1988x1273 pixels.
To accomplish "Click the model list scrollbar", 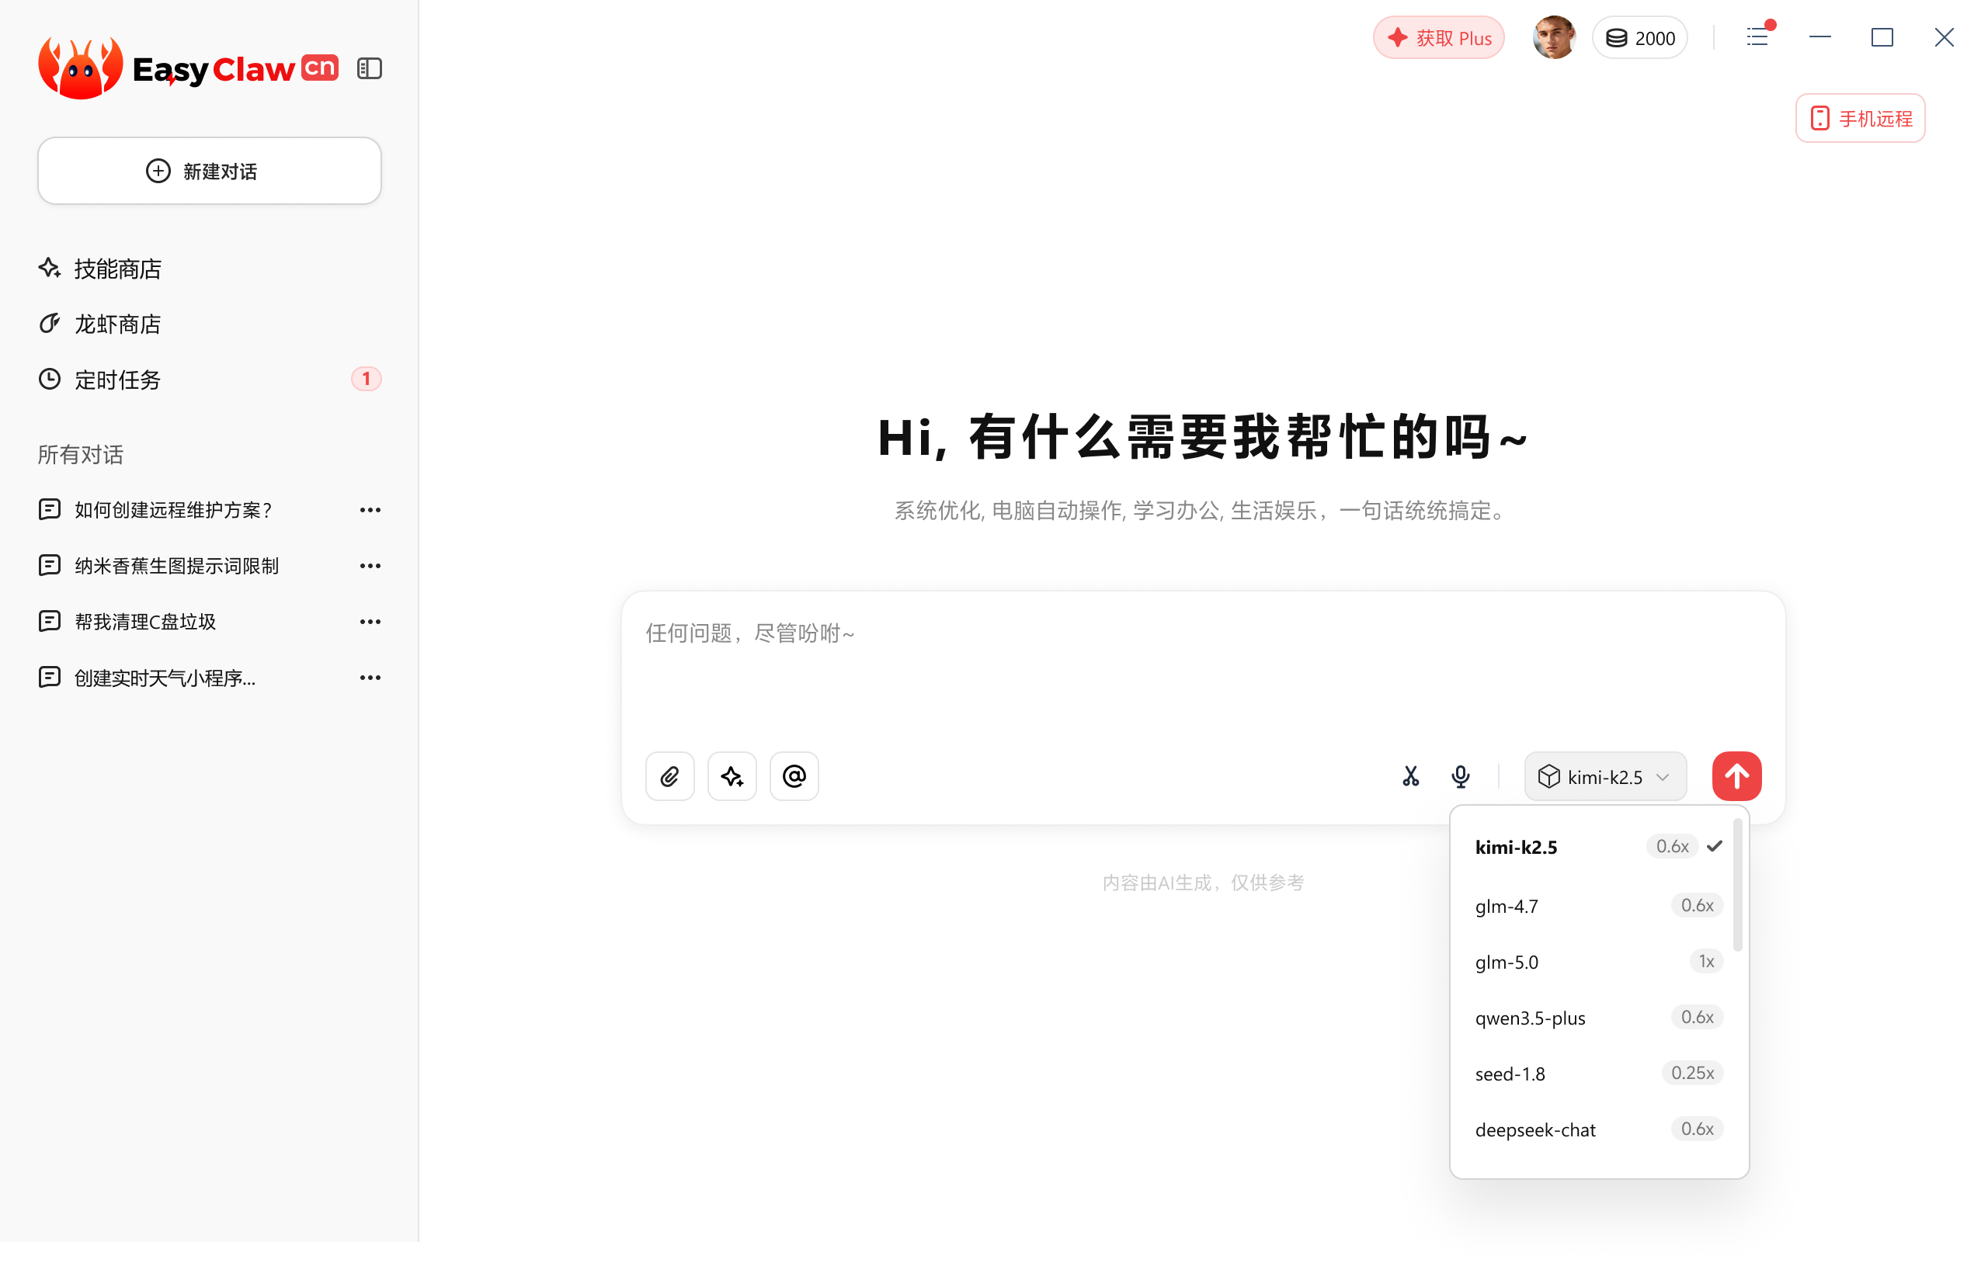I will point(1737,884).
